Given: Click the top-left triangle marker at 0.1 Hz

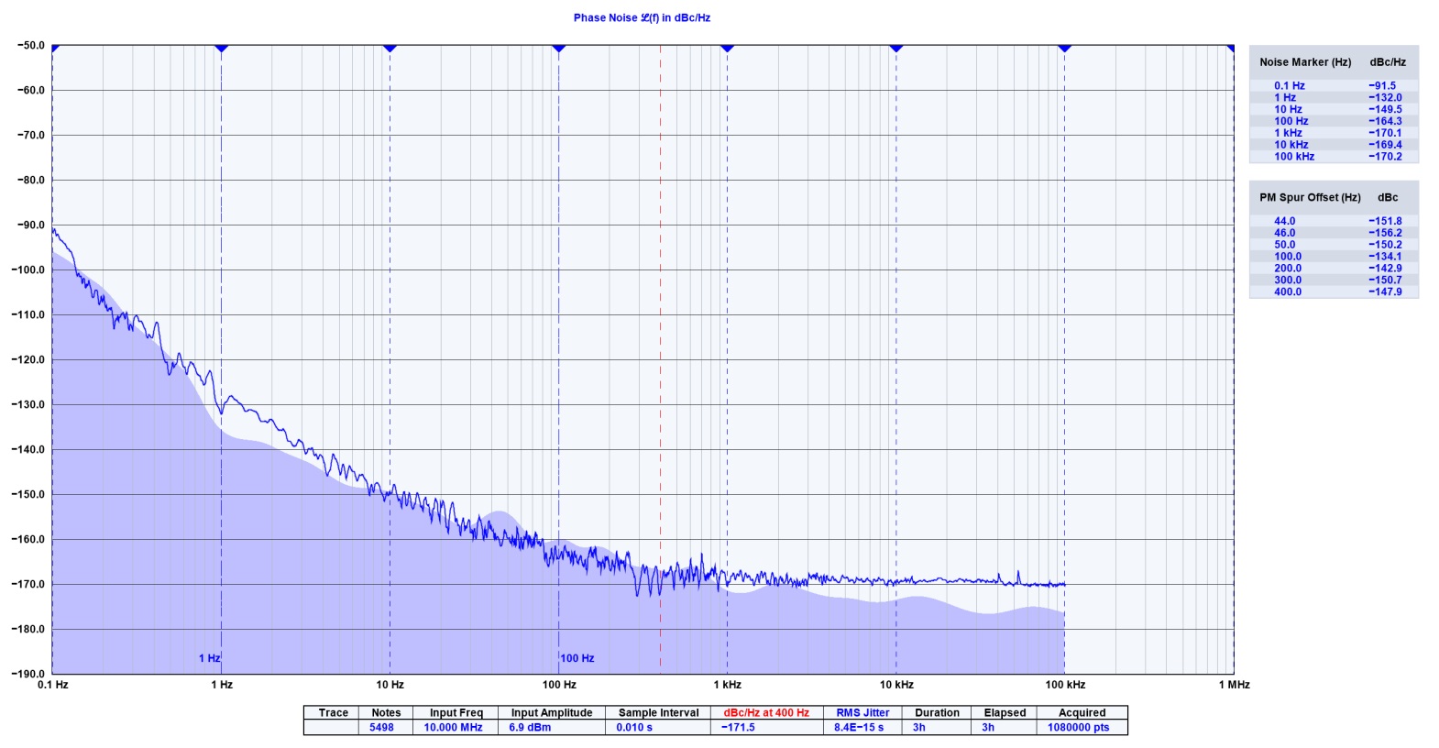Looking at the screenshot, I should tap(55, 48).
